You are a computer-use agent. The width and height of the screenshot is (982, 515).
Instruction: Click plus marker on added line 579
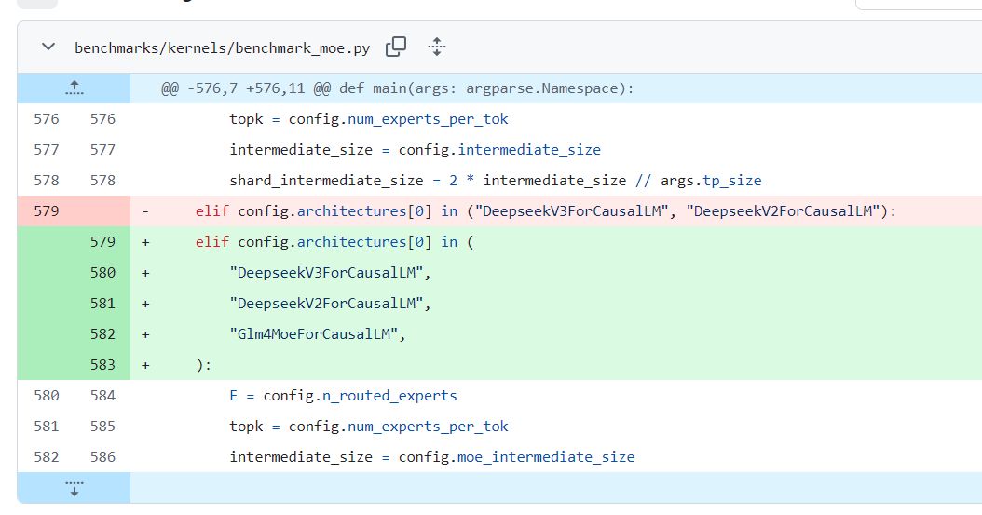point(145,242)
